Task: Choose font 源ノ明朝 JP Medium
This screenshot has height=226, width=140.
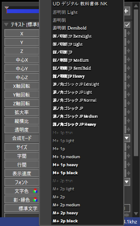Action: click(x=71, y=60)
